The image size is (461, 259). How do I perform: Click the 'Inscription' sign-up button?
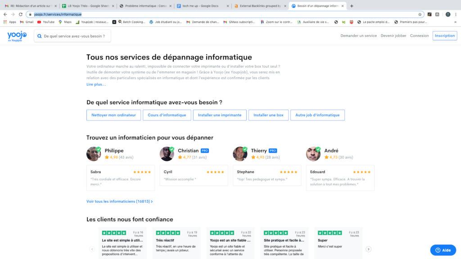click(444, 36)
